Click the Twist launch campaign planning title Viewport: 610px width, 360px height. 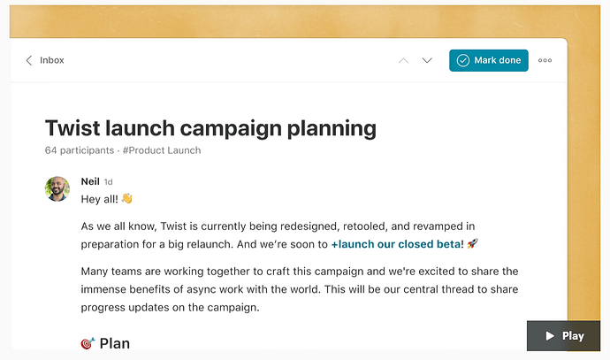pyautogui.click(x=210, y=128)
